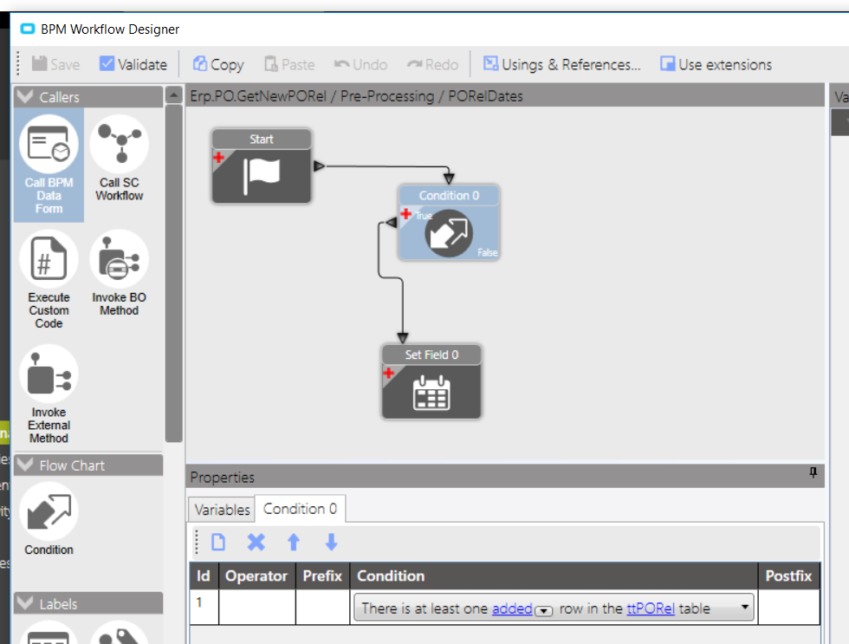Viewport: 849px width, 644px height.
Task: Click the BPM Workflow Designer window icon
Action: (x=28, y=29)
